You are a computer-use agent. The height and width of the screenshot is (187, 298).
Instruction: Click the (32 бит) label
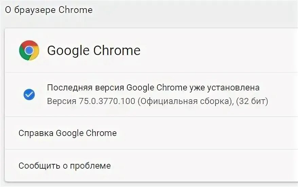(252, 101)
